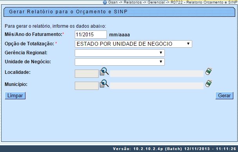Viewport: 238px width, 152px height.
Task: Click version text 10.2.10.2.4p in footer
Action: (148, 148)
